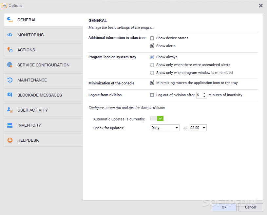
Task: Choose Show only when window is minimized
Action: (x=152, y=73)
